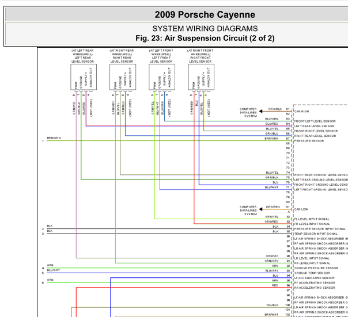The height and width of the screenshot is (317, 348).
Task: Click the 'RA ACCELERATING SENSOR' label
Action: click(x=315, y=288)
